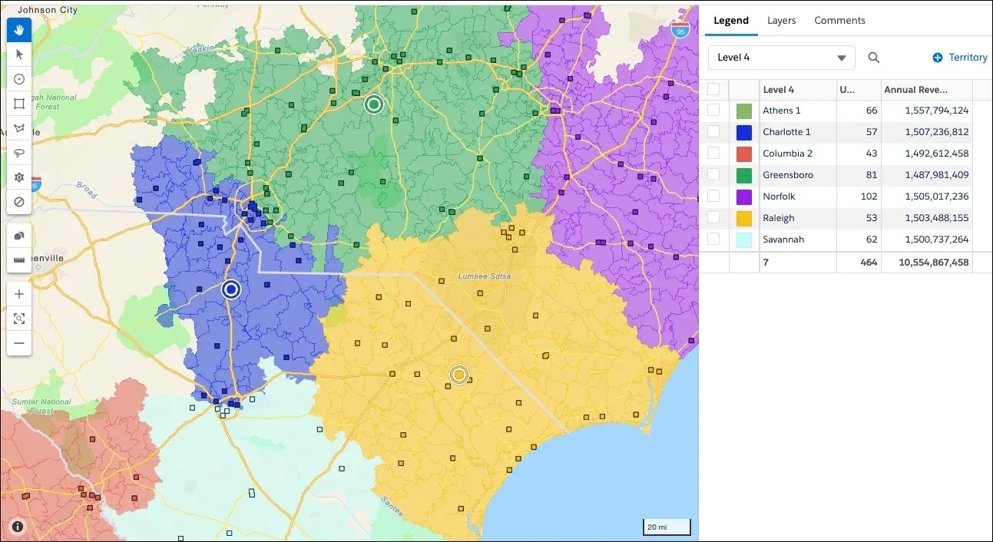This screenshot has height=542, width=993.
Task: Open the Level 4 dropdown
Action: pos(781,58)
